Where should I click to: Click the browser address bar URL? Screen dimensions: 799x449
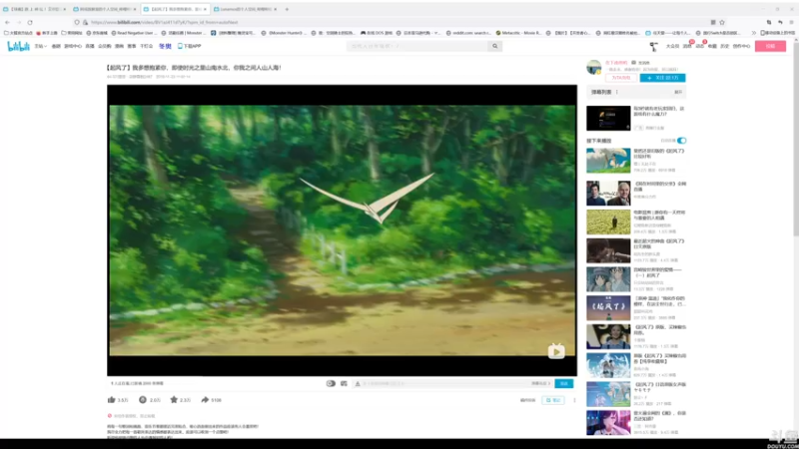coord(164,22)
